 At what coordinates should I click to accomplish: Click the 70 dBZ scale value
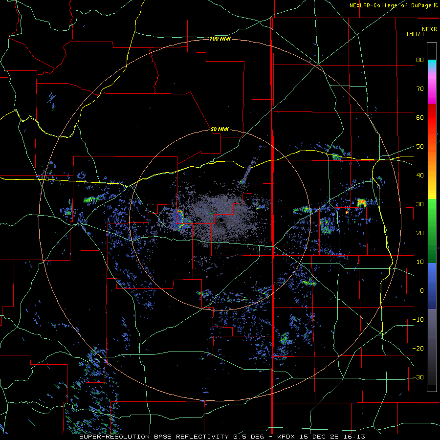(x=420, y=88)
